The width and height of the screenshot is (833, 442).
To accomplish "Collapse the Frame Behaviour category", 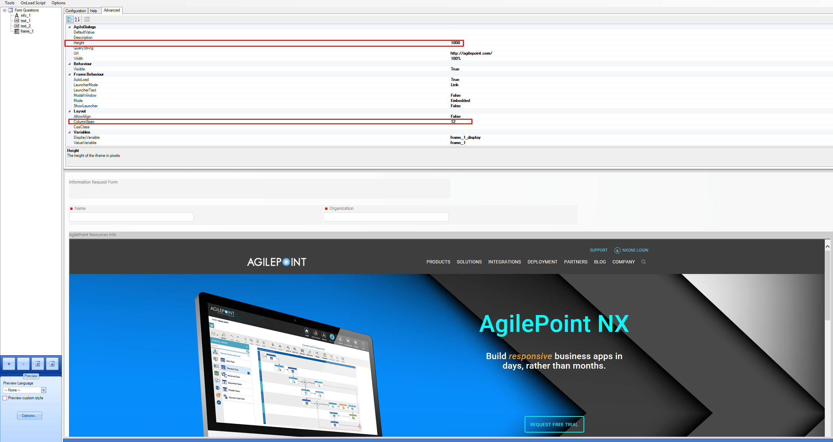I will tap(69, 74).
